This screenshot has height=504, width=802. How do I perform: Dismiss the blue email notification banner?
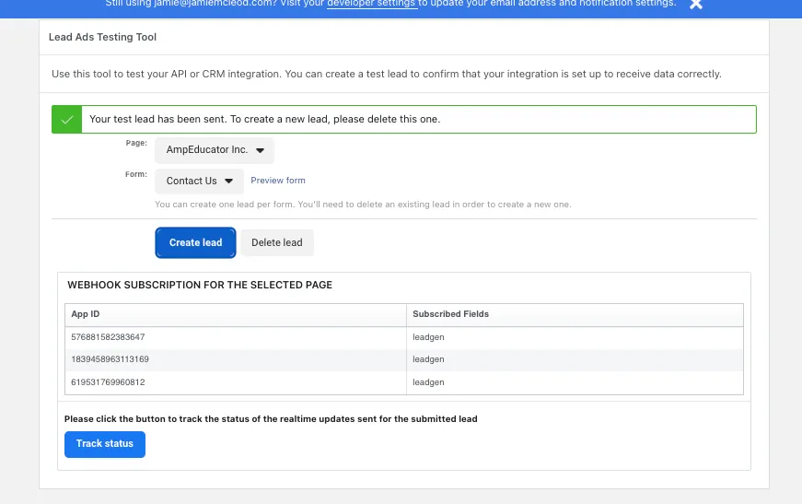695,4
